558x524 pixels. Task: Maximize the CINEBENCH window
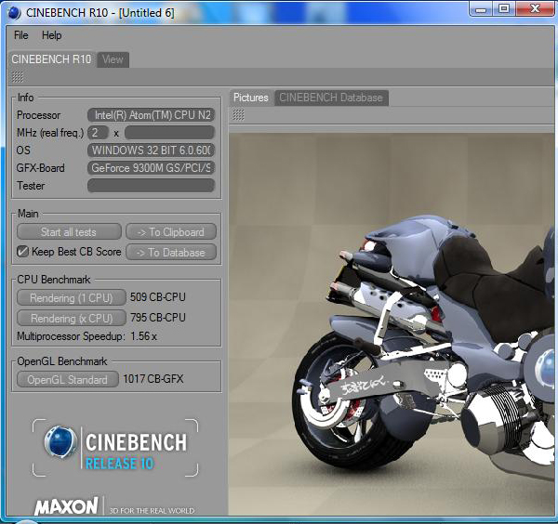(503, 9)
